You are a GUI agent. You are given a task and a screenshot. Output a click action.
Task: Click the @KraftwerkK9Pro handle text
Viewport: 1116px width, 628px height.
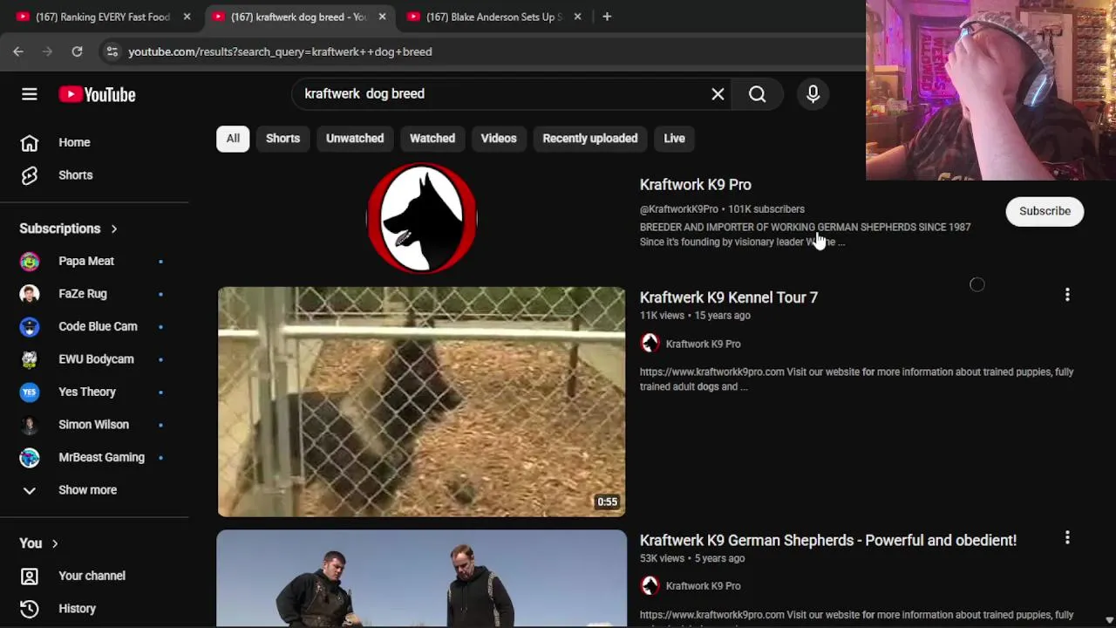coord(679,209)
